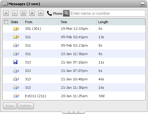Select time 15-Mar 12:15pm

74,29
